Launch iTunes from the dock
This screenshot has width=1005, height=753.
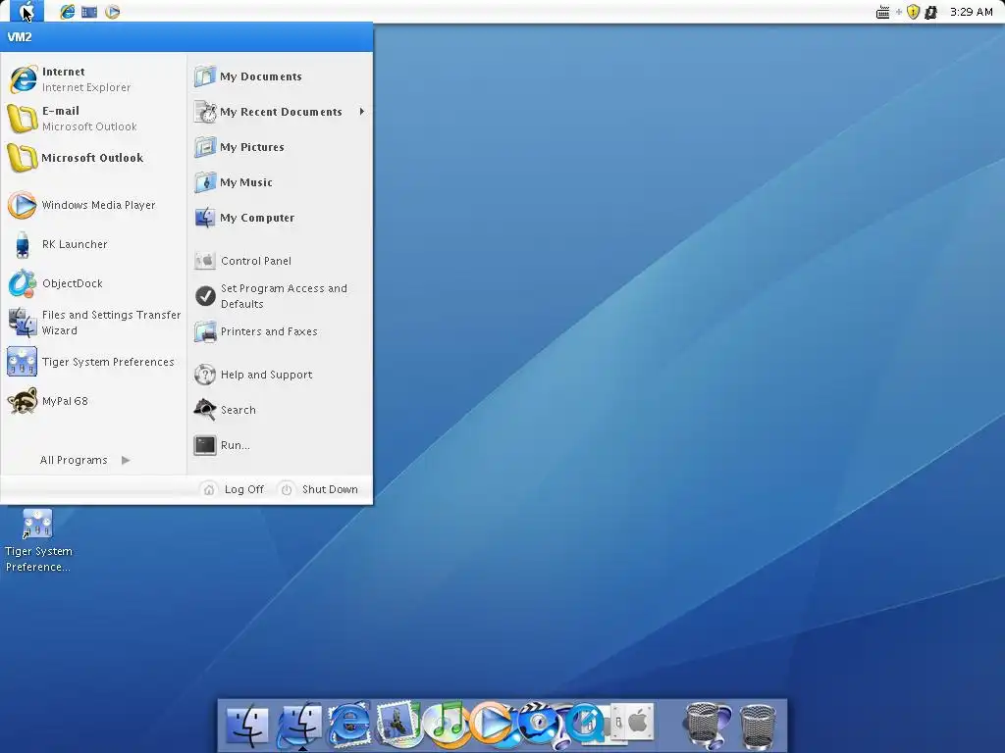click(x=447, y=725)
